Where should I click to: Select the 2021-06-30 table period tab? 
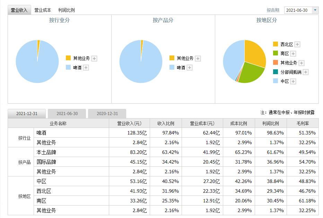tap(67, 114)
